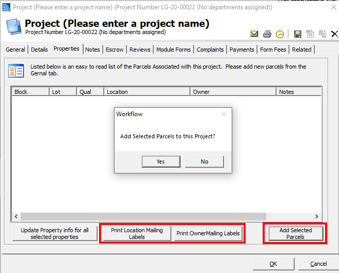The width and height of the screenshot is (339, 273).
Task: Go to the Notes tab
Action: (x=92, y=50)
